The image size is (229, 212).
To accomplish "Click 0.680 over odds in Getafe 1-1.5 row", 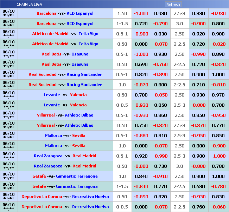I will 198,186.
